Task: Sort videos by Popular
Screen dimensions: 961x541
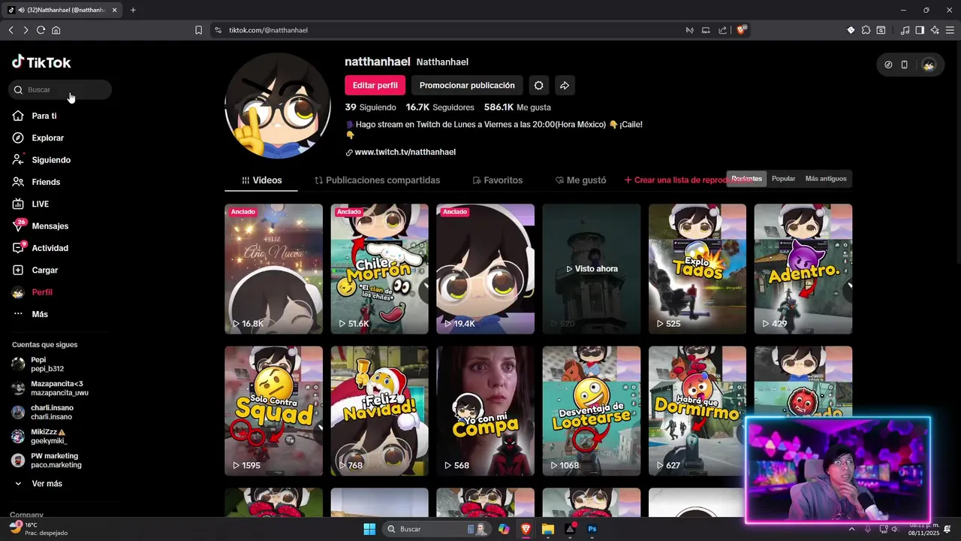Action: pyautogui.click(x=783, y=179)
